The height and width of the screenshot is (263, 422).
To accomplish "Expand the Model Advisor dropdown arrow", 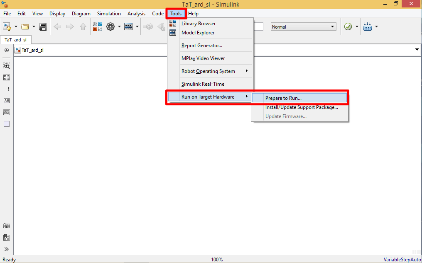I will coord(357,27).
